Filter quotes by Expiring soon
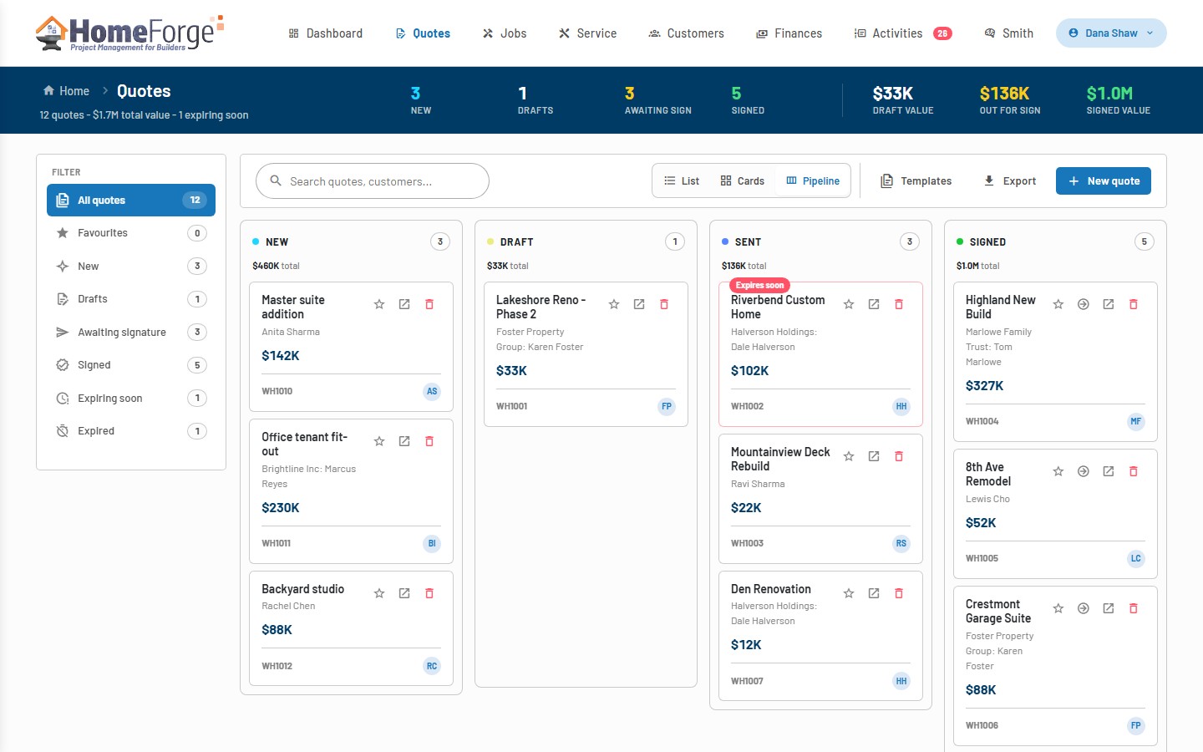1203x752 pixels. point(131,399)
